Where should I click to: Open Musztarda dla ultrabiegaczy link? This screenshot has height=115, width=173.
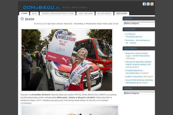tap(138, 41)
